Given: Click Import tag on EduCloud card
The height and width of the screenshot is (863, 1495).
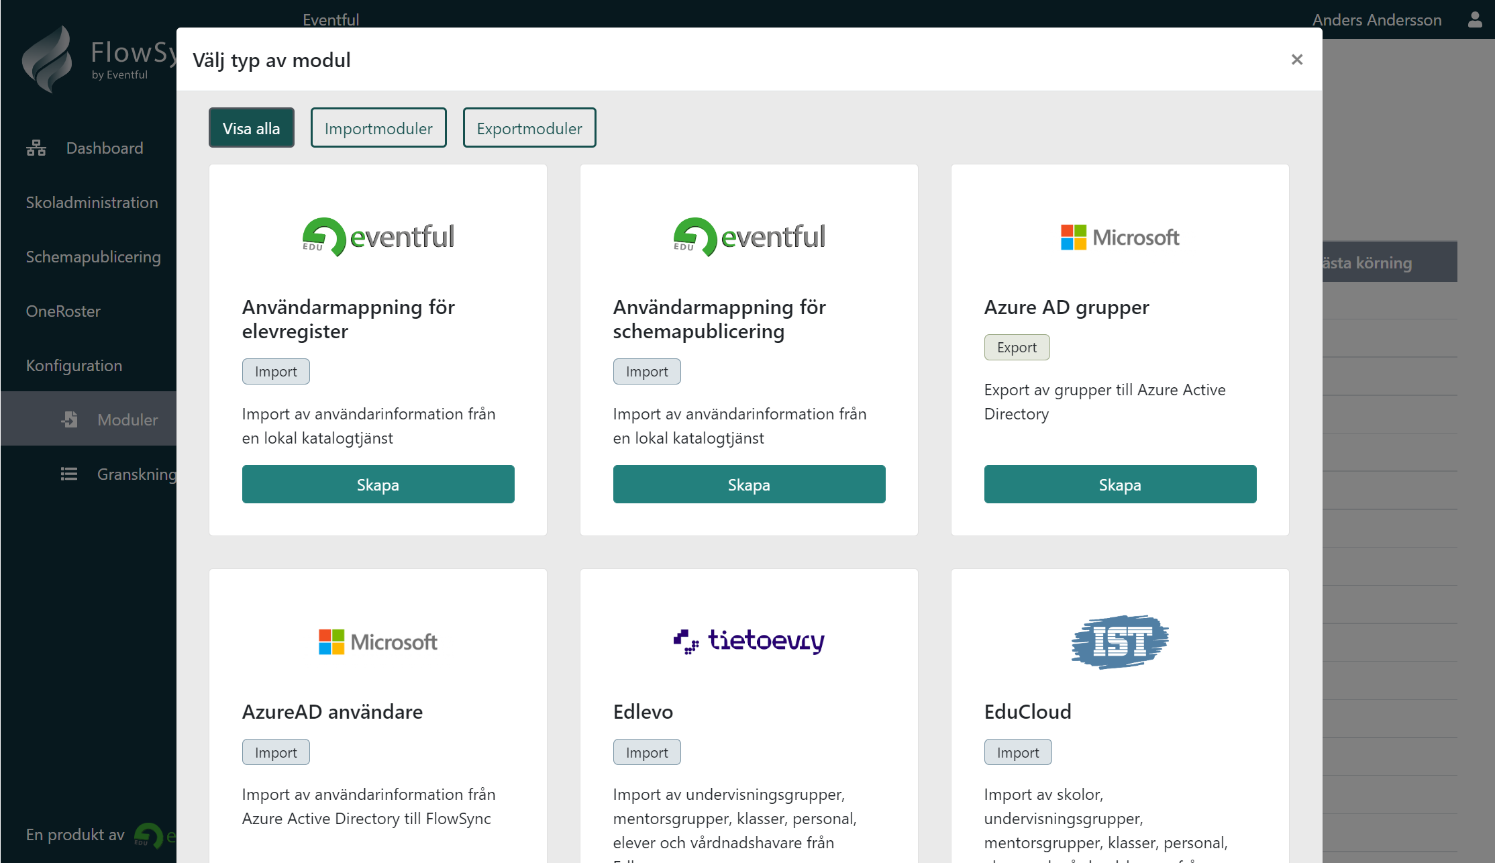Looking at the screenshot, I should coord(1018,752).
